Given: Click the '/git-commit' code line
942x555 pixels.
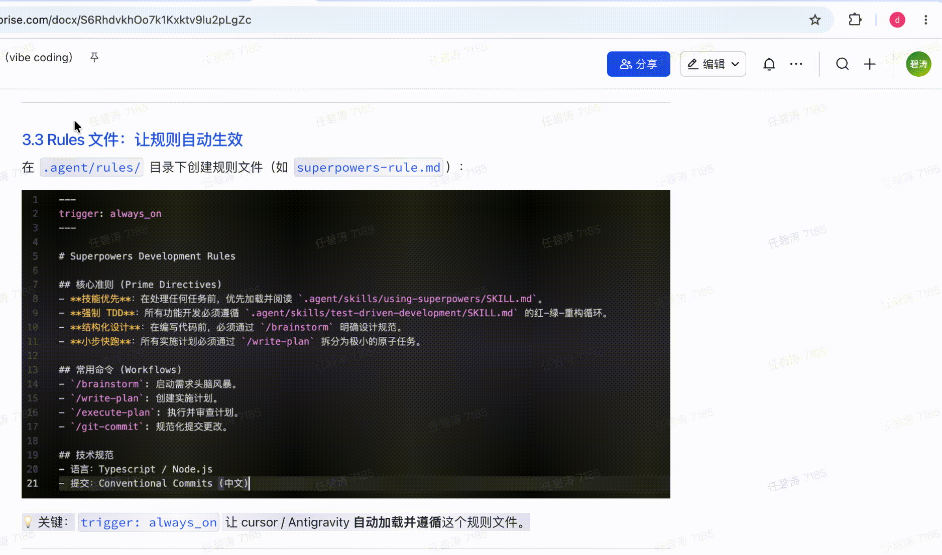Looking at the screenshot, I should (144, 427).
